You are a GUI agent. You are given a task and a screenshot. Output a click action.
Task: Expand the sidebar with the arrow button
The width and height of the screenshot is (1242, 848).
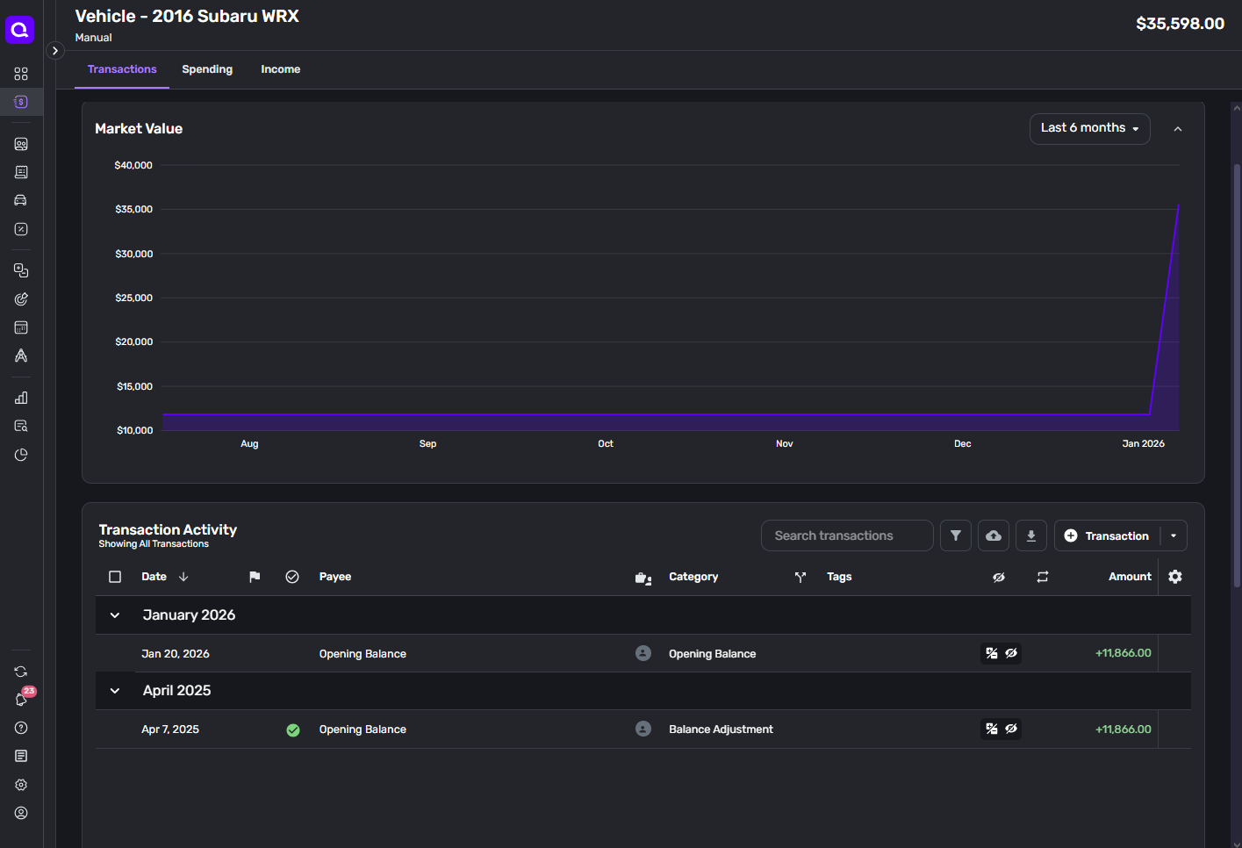pos(54,51)
